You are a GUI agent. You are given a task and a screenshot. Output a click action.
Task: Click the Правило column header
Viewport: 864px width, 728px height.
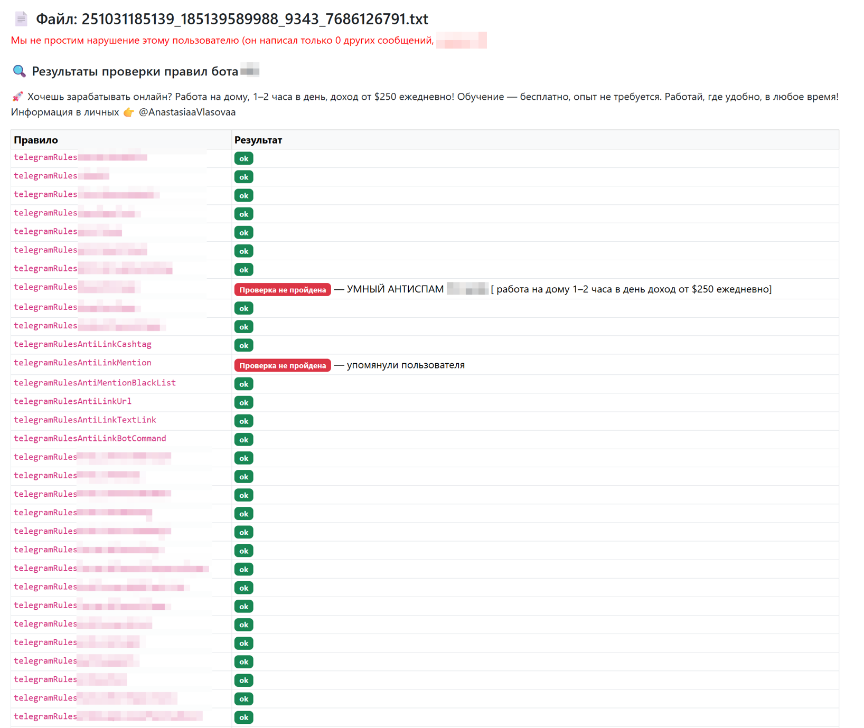(36, 140)
